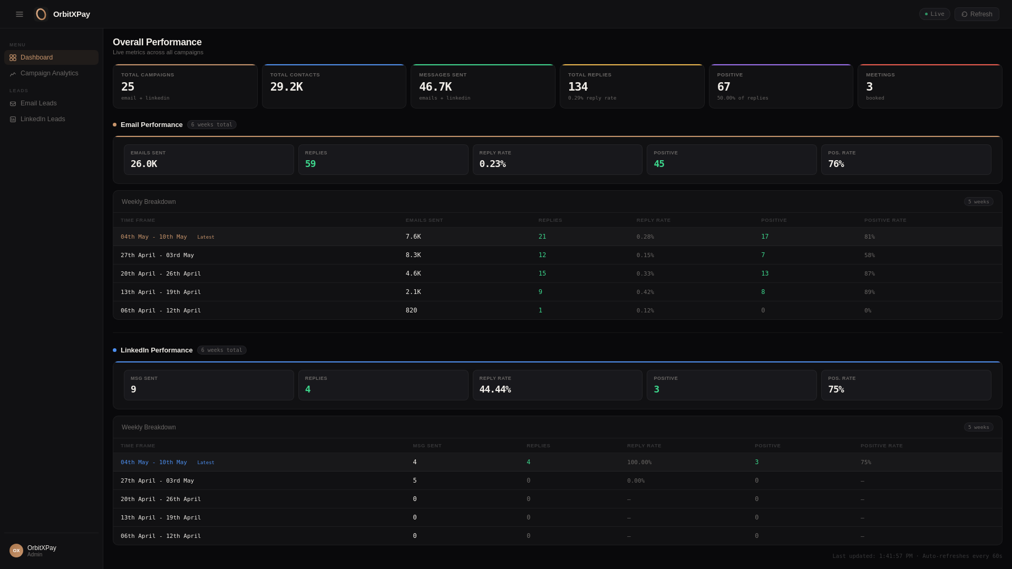
Task: Click the email Reply Rate 0.23% tile
Action: pyautogui.click(x=558, y=160)
